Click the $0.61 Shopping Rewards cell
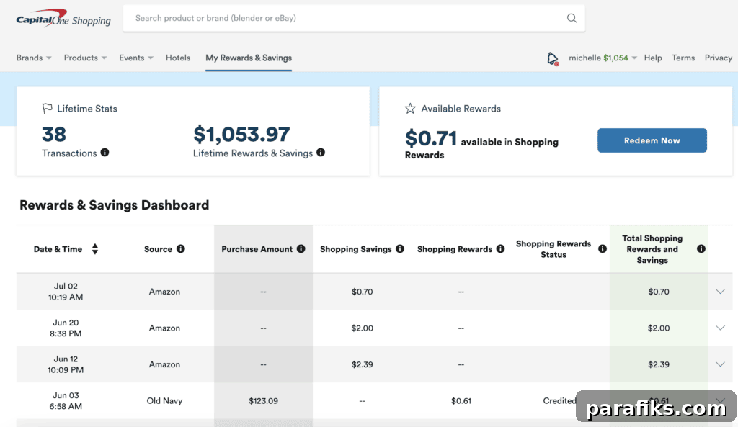This screenshot has width=738, height=427. (461, 400)
